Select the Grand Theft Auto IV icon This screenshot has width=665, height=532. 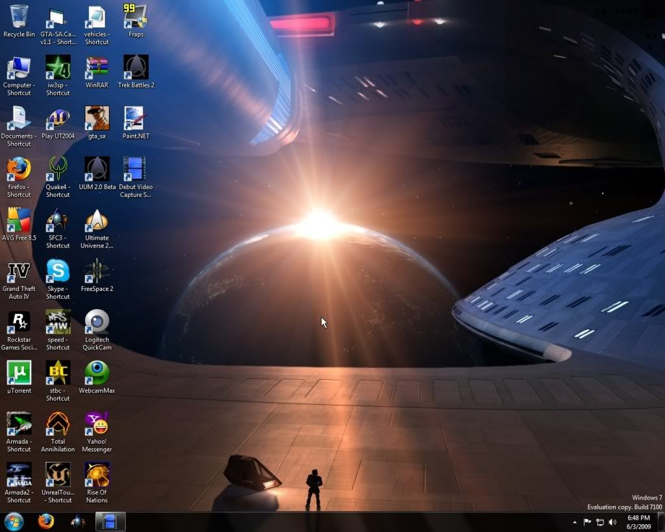coord(19,272)
